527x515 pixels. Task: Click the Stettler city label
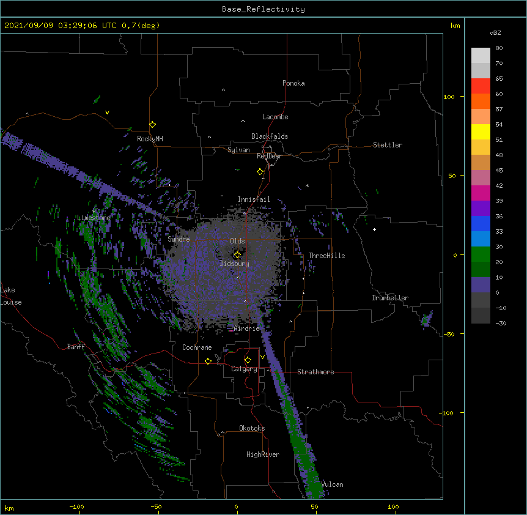388,145
